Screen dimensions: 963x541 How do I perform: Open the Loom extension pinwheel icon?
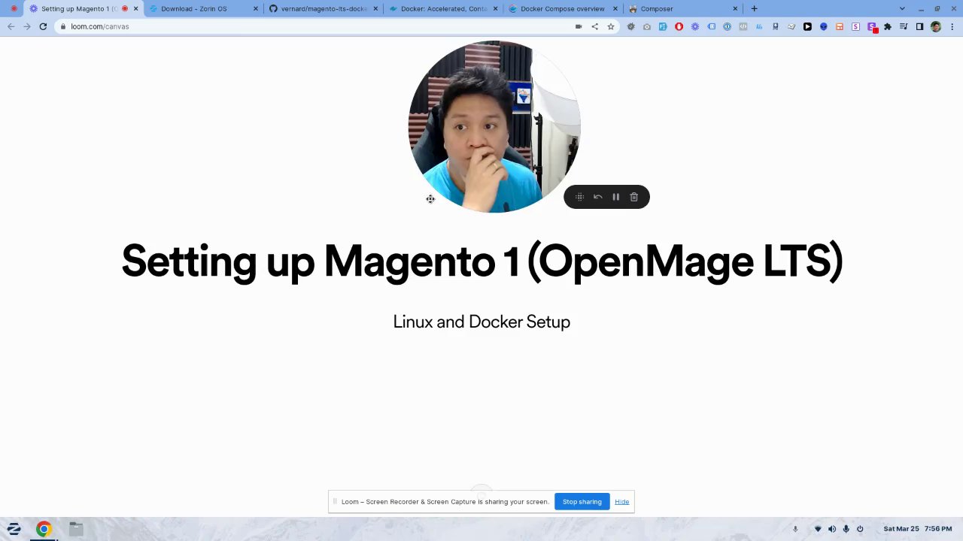click(x=694, y=26)
